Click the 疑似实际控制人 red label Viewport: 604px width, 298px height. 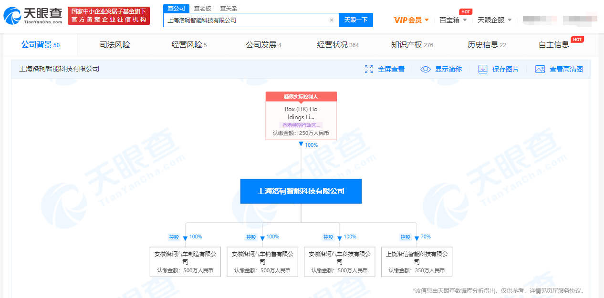pos(301,96)
